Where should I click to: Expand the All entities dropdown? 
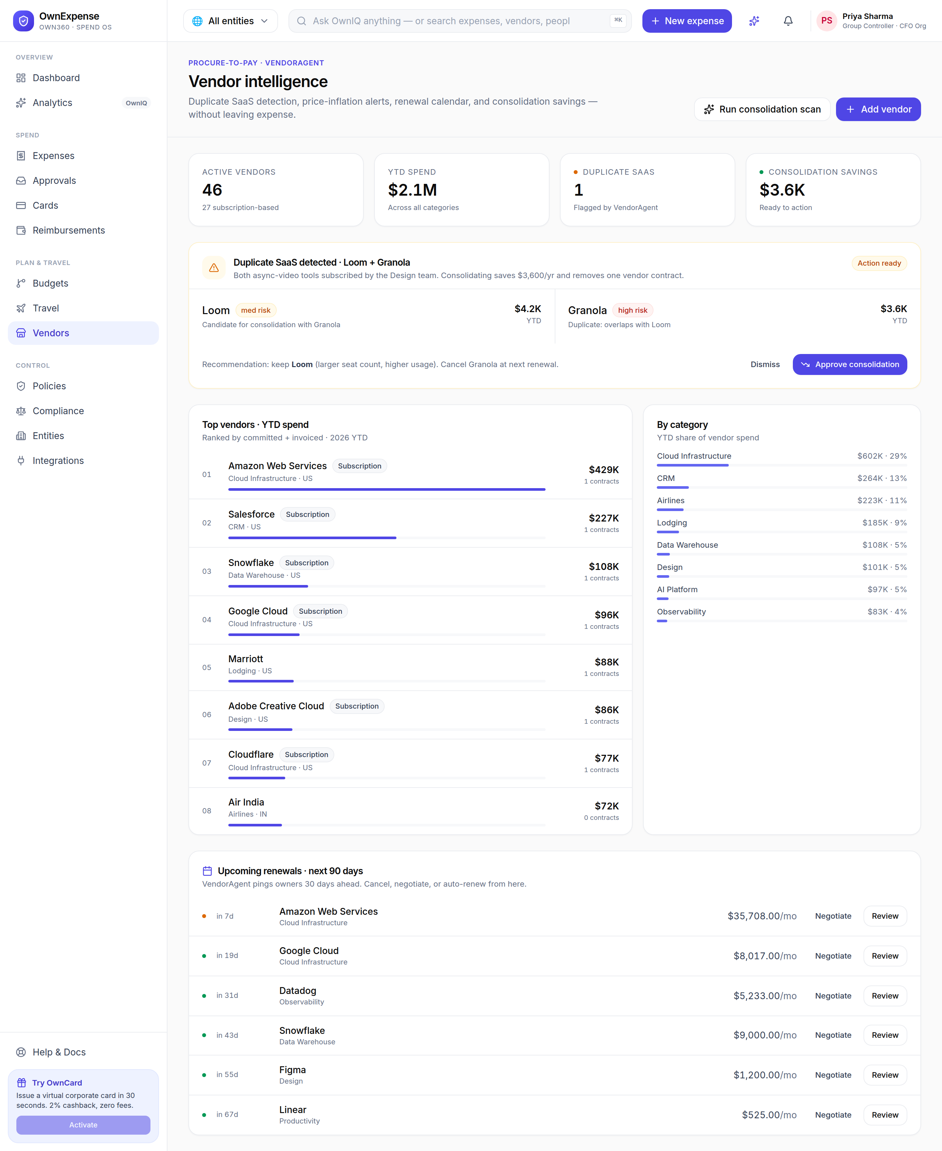pyautogui.click(x=231, y=21)
